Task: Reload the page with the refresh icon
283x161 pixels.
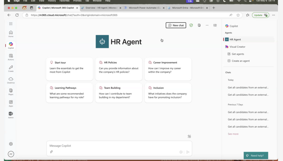Action: (x=17, y=15)
